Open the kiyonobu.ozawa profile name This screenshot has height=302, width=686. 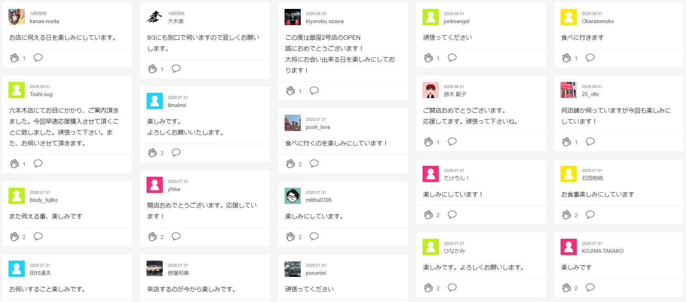tap(325, 21)
